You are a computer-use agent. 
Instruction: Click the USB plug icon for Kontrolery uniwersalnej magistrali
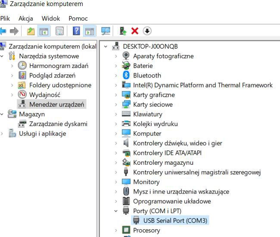(126, 172)
